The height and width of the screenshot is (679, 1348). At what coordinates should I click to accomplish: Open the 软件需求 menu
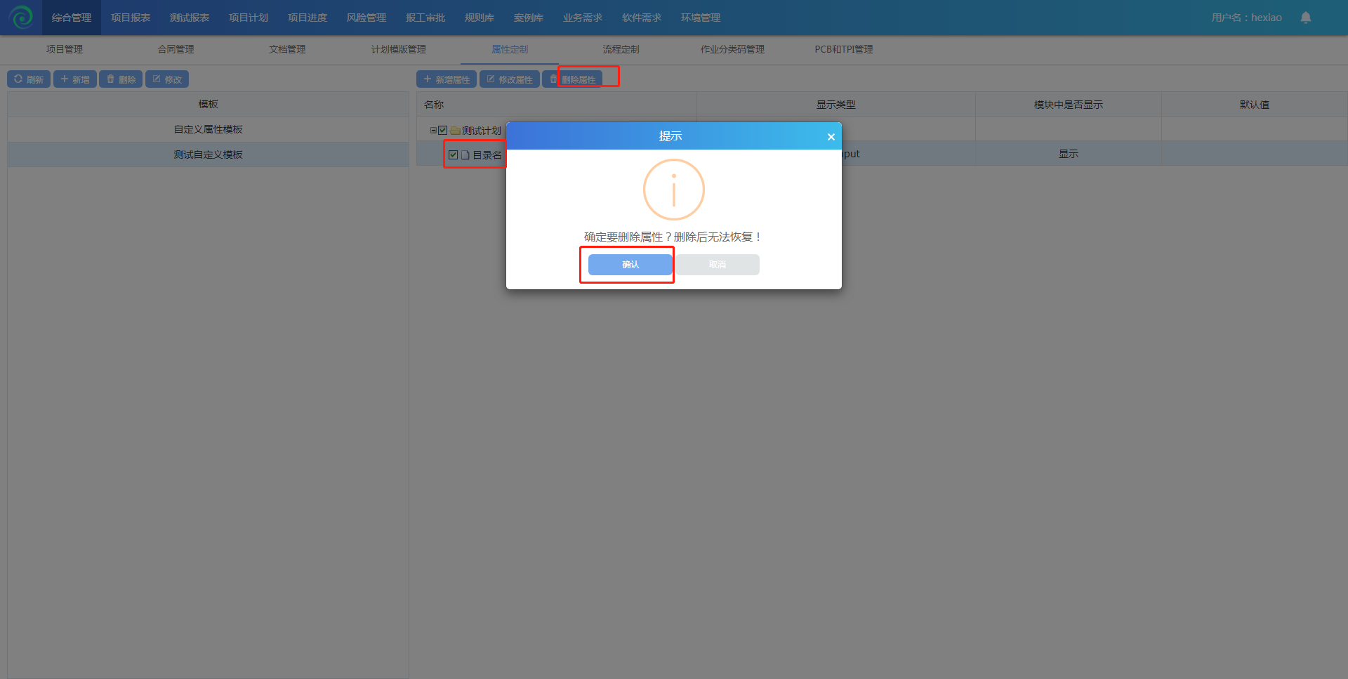(642, 18)
